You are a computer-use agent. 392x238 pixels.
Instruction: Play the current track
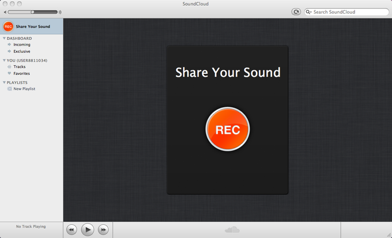pyautogui.click(x=88, y=229)
